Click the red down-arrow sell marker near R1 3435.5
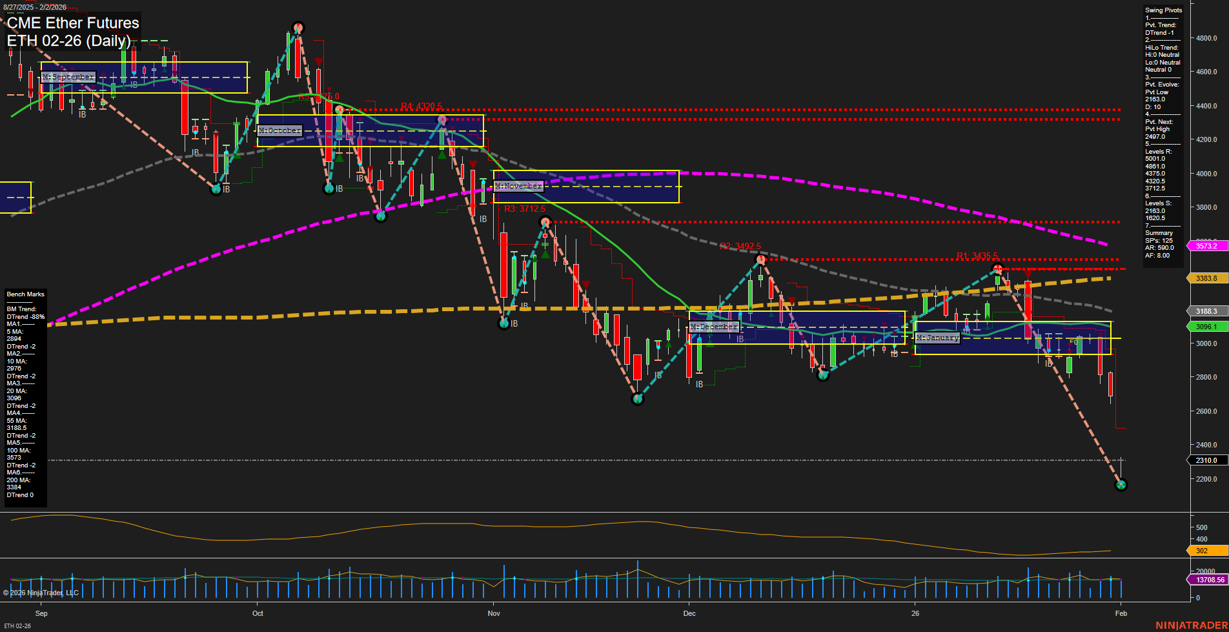1229x632 pixels. [x=1028, y=274]
